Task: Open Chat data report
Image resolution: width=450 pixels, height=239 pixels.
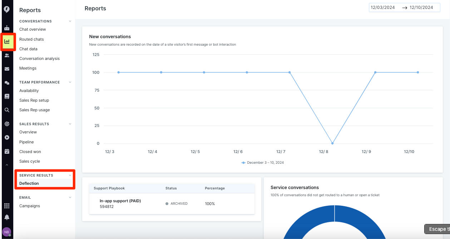Action: click(x=28, y=49)
